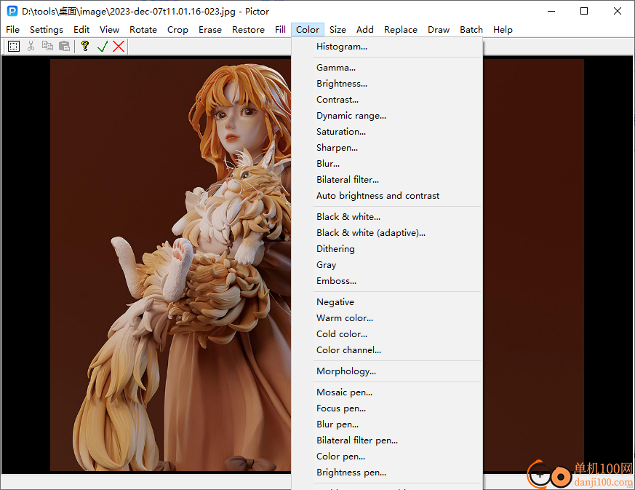This screenshot has width=635, height=490.
Task: Convert image using Gray entry
Action: (387, 264)
